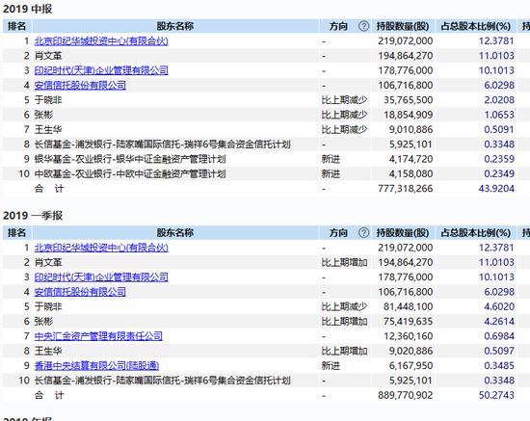The height and width of the screenshot is (421, 530).
Task: Select the 2019 一季报 section heading
Action: pos(33,216)
